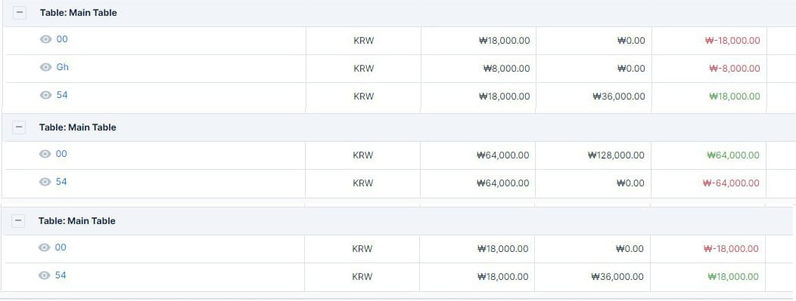The height and width of the screenshot is (301, 796).
Task: Select the ₩128,000.00 amount cell
Action: [x=592, y=155]
